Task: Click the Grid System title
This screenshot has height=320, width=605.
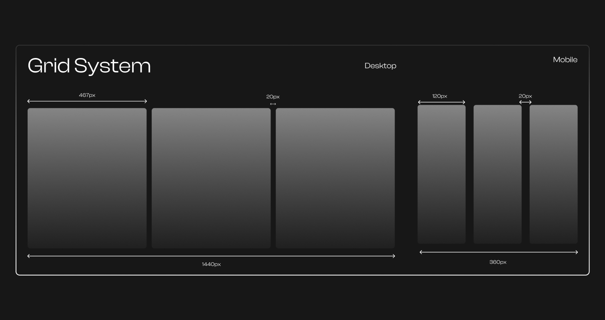Action: 89,66
